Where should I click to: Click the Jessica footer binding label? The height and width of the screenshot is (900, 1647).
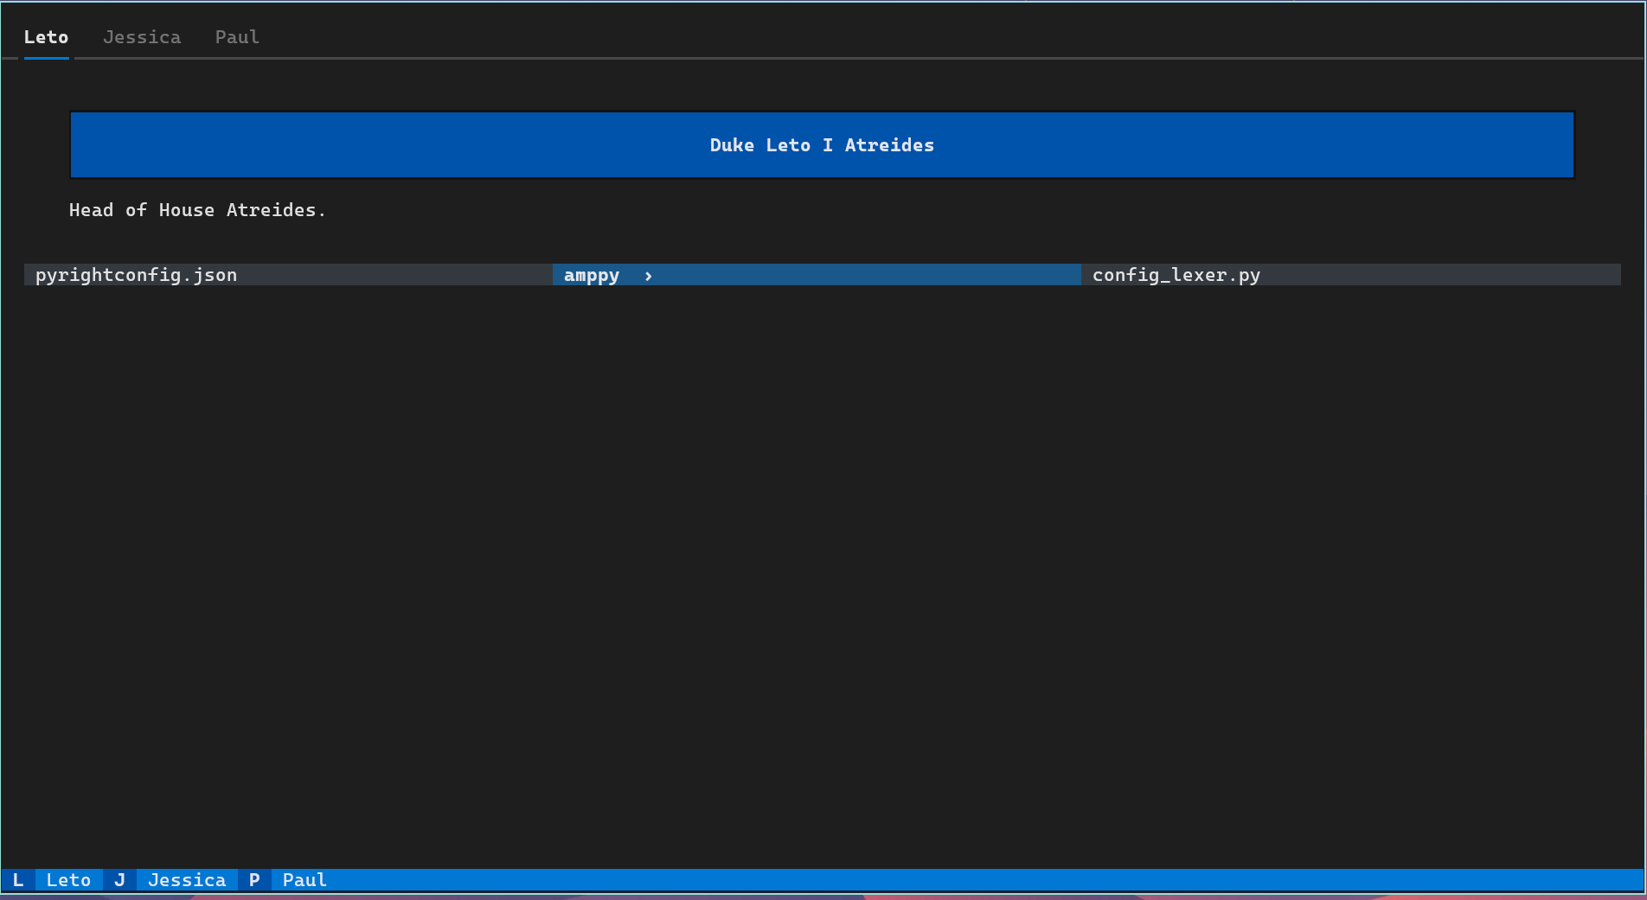(x=187, y=880)
